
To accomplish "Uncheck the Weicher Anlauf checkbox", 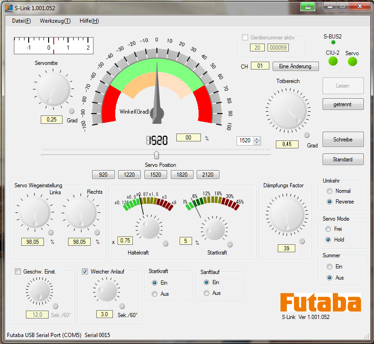I will pyautogui.click(x=85, y=271).
